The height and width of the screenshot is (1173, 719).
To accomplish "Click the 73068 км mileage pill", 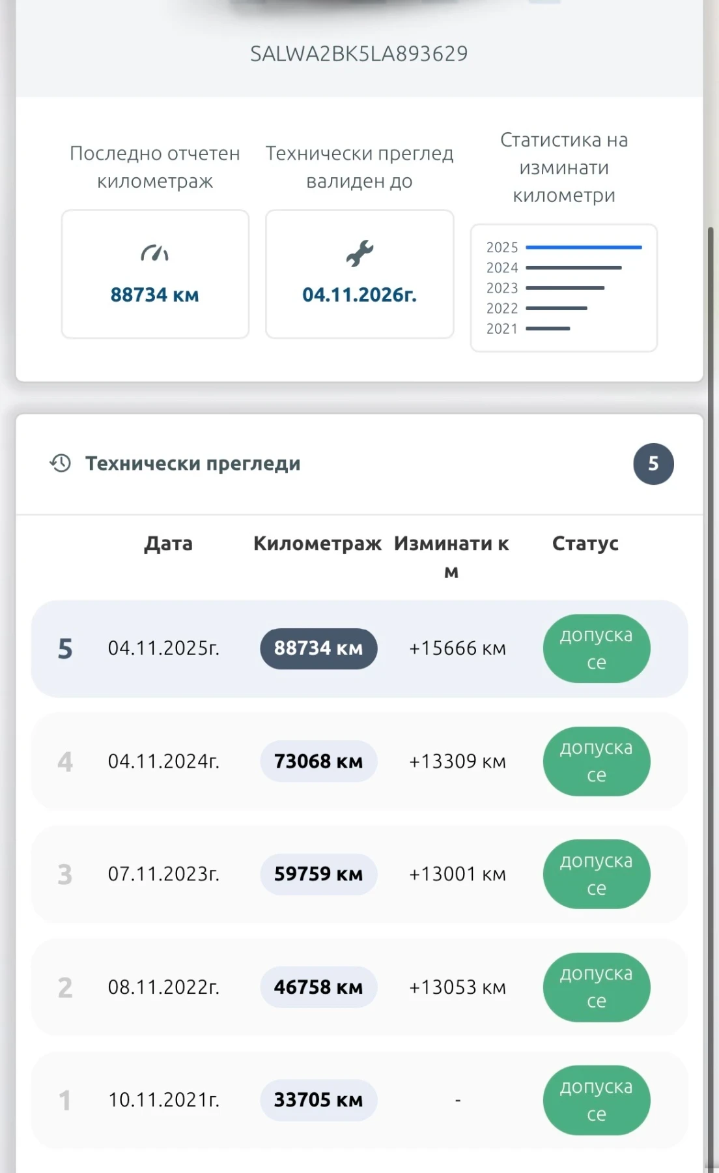I will click(318, 761).
